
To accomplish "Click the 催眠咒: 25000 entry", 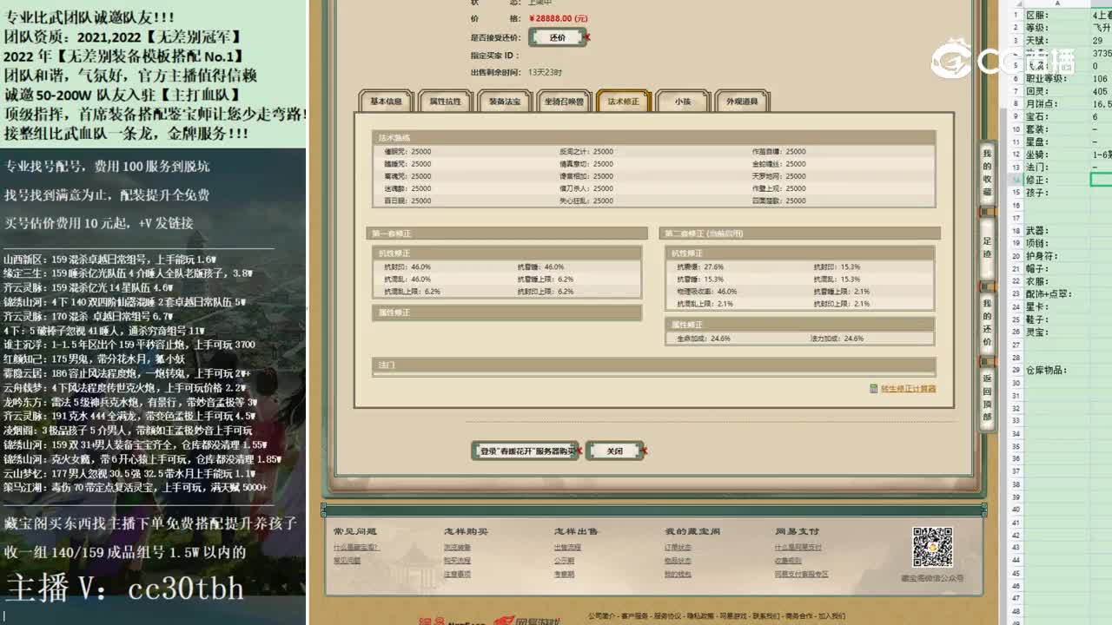I will 407,152.
